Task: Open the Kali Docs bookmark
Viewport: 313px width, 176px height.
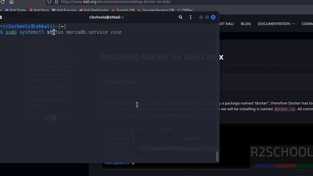Action: 39,10
